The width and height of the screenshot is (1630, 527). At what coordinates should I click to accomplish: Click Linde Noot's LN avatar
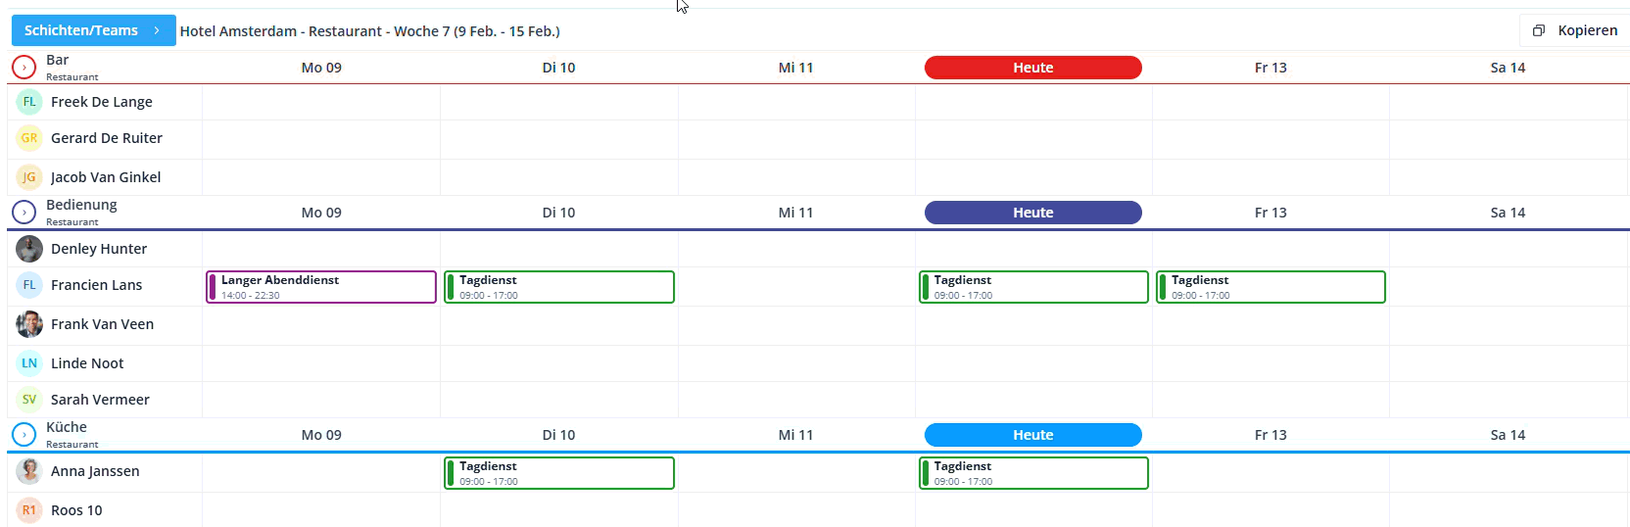(x=29, y=363)
